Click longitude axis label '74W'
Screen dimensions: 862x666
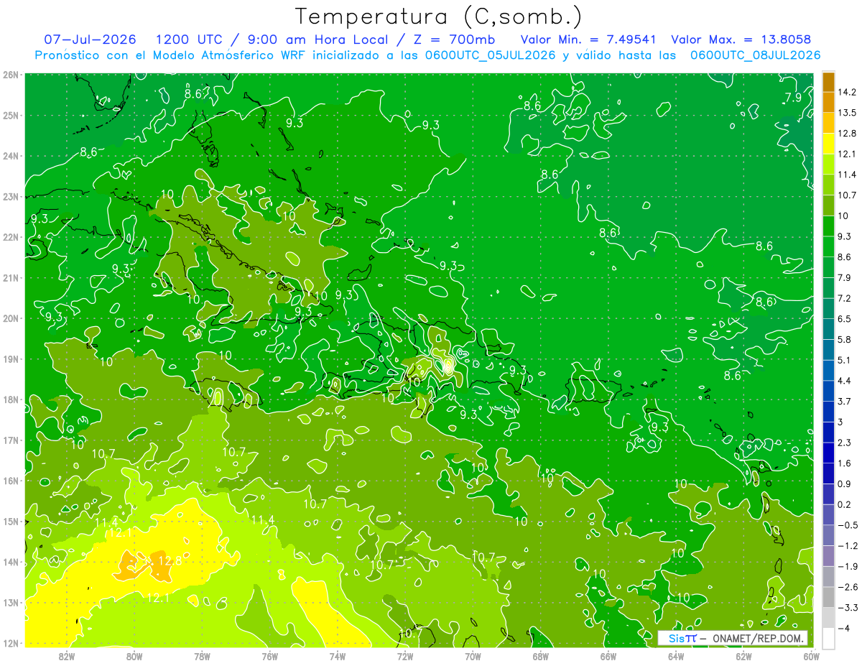(337, 655)
